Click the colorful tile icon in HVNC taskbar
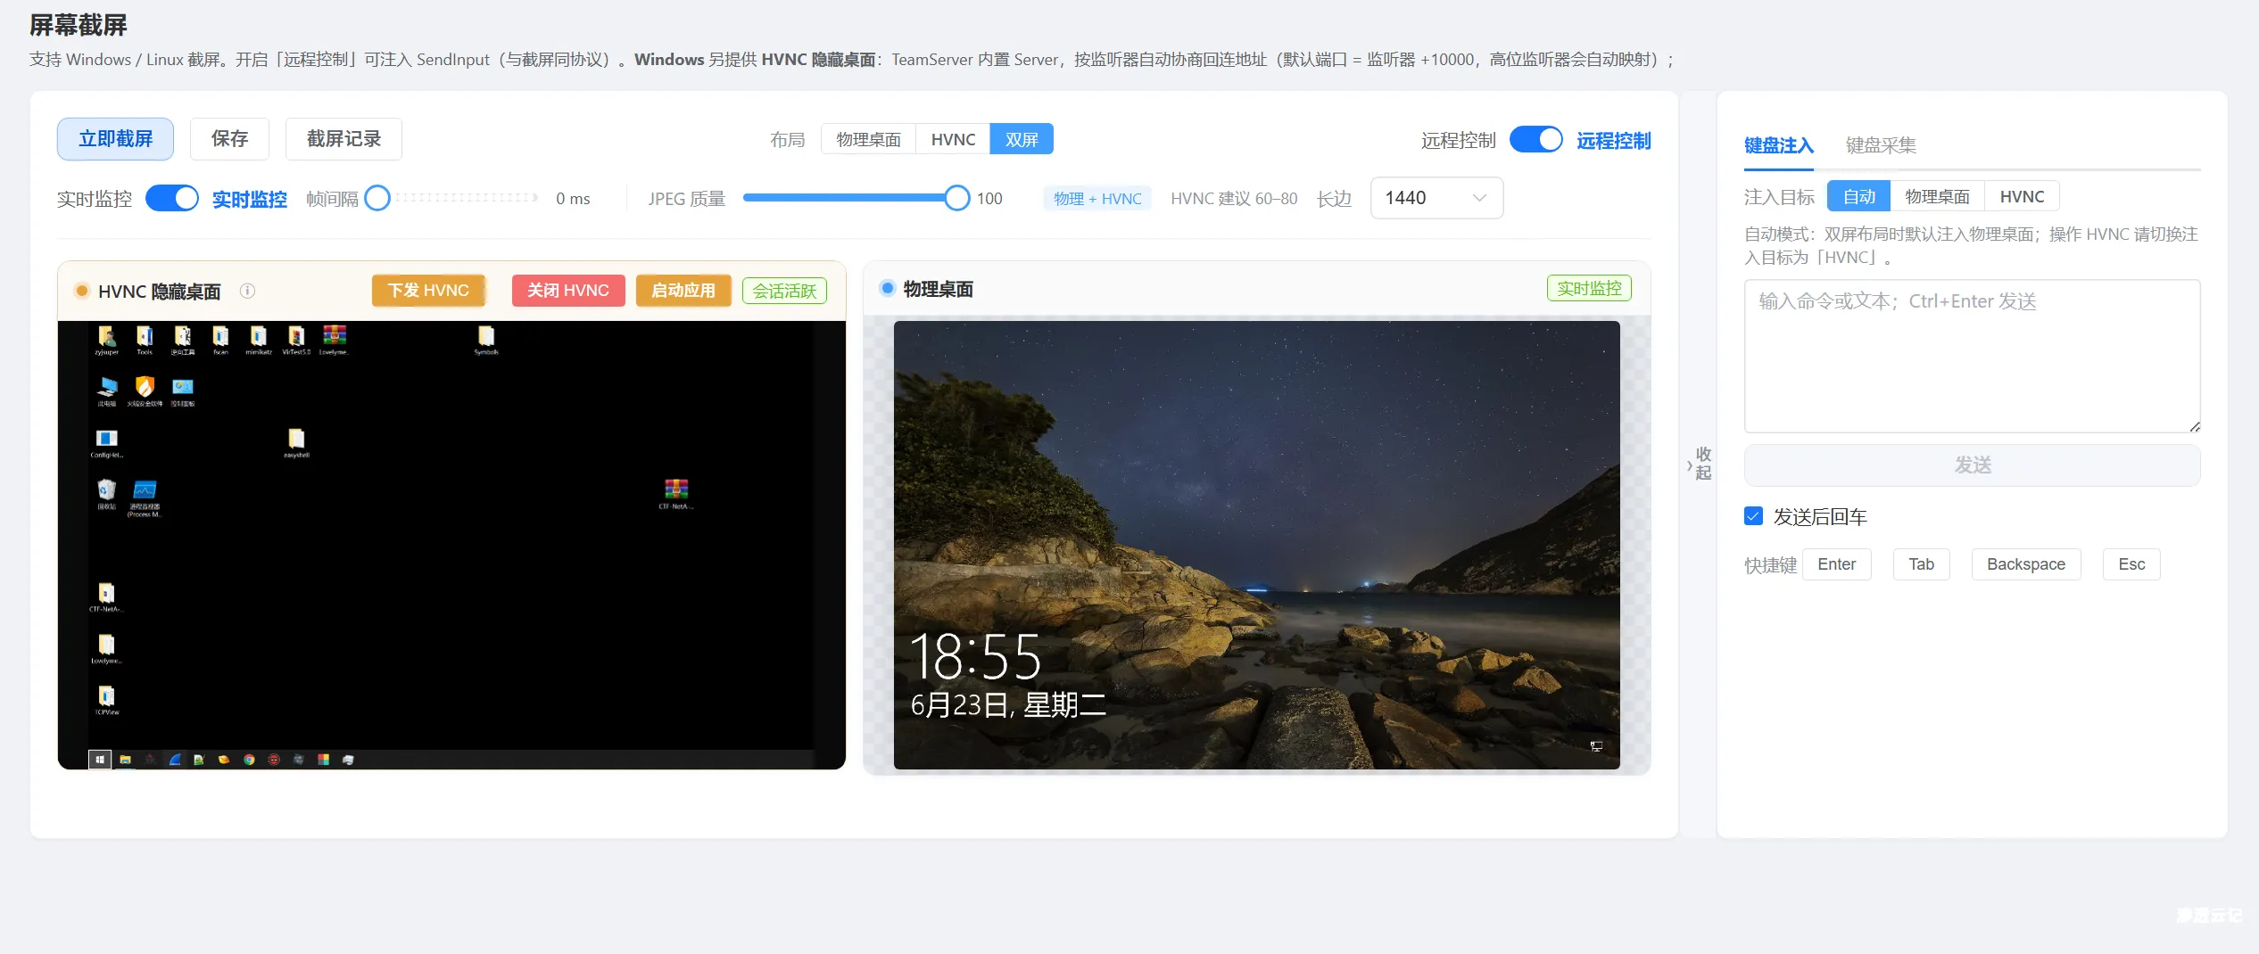2259x954 pixels. [323, 760]
